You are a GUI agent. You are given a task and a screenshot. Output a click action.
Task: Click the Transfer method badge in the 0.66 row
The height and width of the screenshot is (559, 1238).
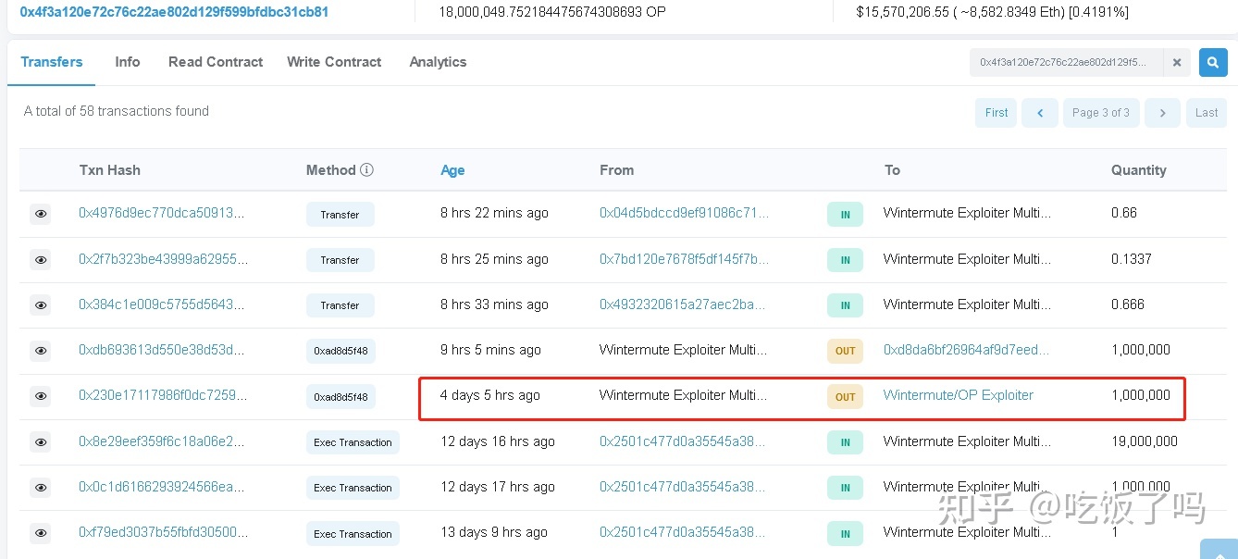click(340, 215)
